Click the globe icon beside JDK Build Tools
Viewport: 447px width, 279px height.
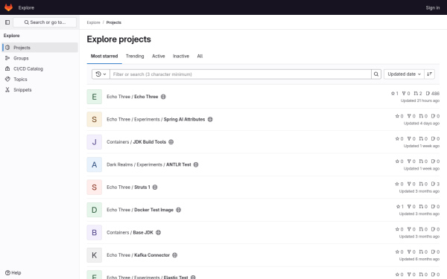point(171,142)
